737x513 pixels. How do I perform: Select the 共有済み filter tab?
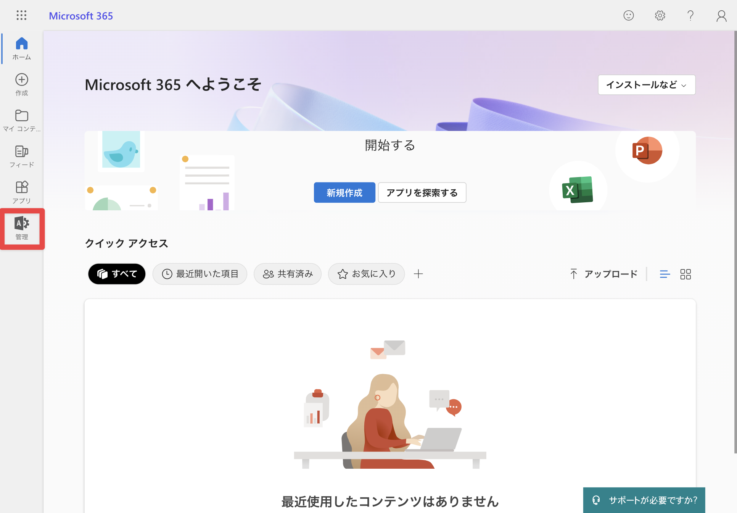point(288,274)
